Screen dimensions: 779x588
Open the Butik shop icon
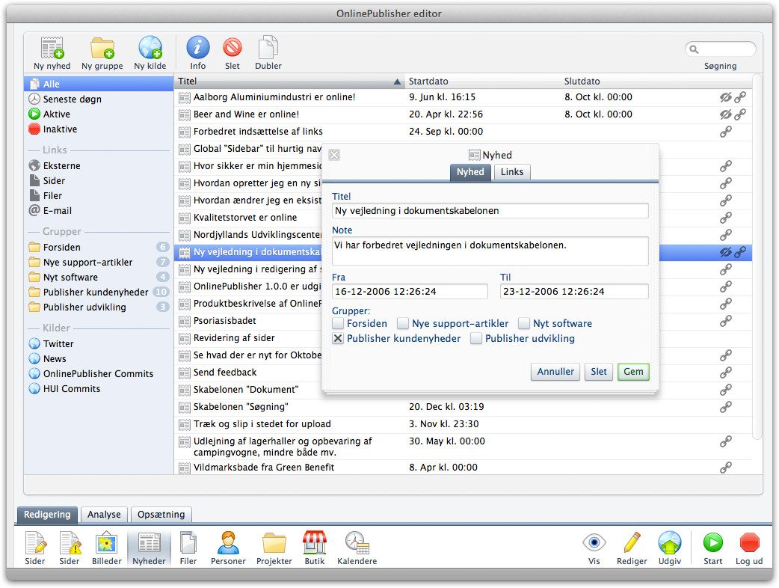(x=314, y=546)
